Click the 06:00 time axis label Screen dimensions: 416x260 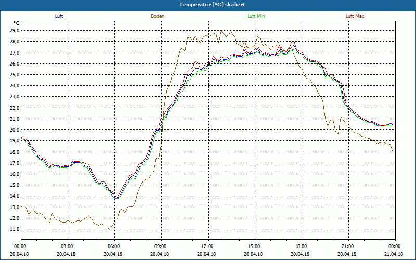click(x=114, y=246)
